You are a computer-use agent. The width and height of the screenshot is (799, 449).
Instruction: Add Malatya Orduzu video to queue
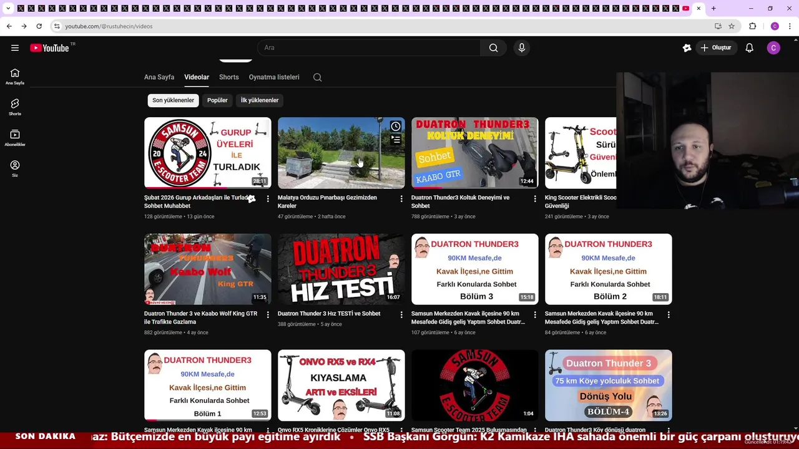(396, 140)
